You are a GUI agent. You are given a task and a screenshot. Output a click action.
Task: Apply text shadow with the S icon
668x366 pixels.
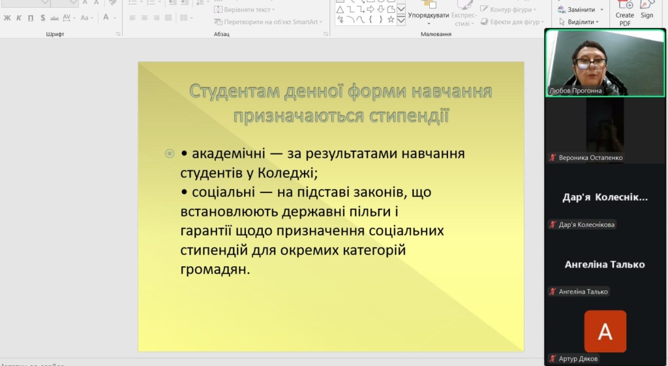43,18
